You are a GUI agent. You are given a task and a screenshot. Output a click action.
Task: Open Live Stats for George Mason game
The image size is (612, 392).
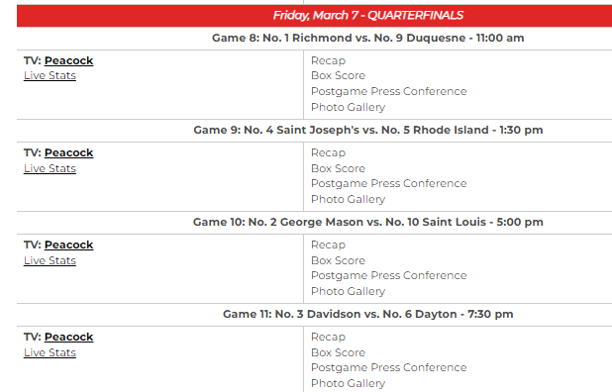pyautogui.click(x=50, y=260)
